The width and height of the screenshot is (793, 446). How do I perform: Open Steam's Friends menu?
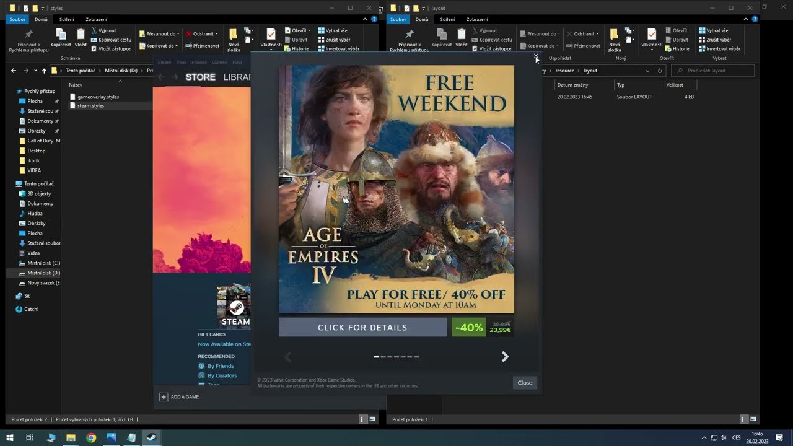tap(199, 63)
